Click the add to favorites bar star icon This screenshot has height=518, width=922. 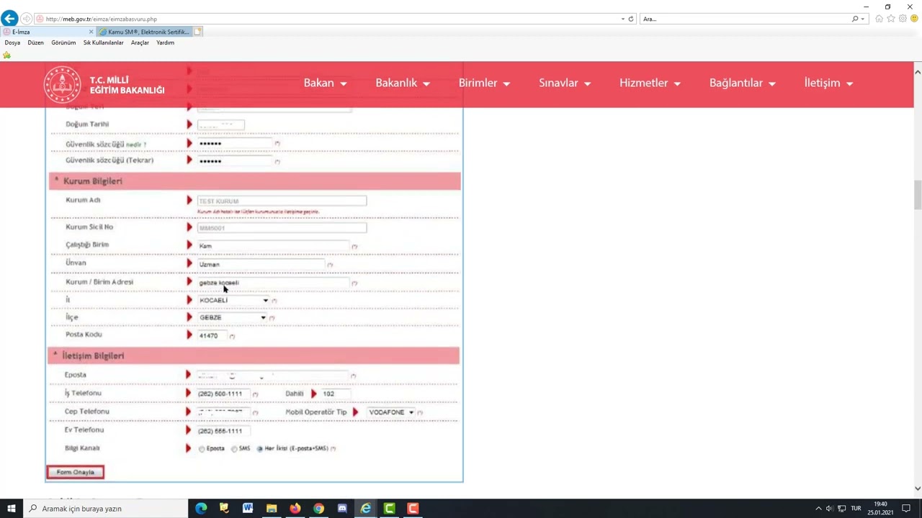coord(7,55)
